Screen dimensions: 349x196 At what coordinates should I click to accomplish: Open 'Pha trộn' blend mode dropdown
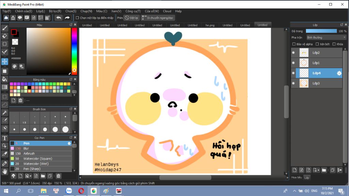tap(326, 37)
